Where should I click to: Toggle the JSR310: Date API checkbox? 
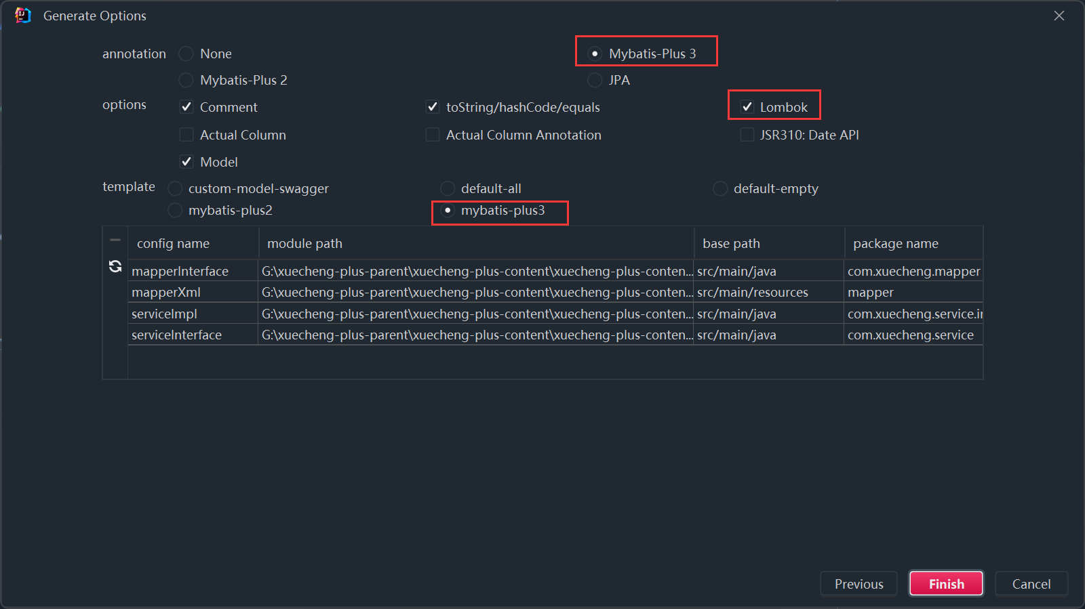(747, 135)
